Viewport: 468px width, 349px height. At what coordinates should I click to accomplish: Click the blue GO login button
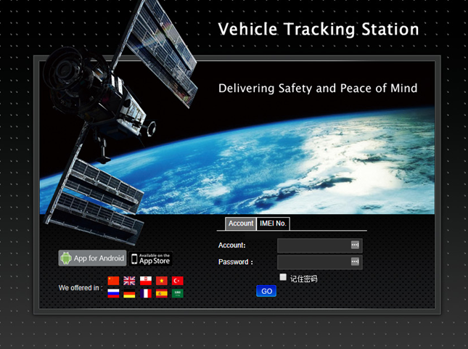266,291
